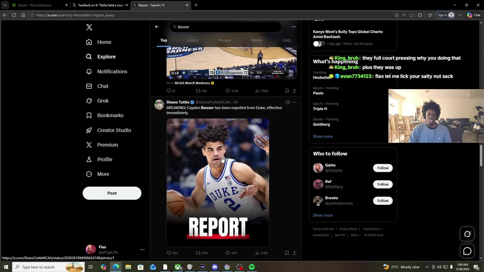Reload the page in browser toolbar

(14, 15)
